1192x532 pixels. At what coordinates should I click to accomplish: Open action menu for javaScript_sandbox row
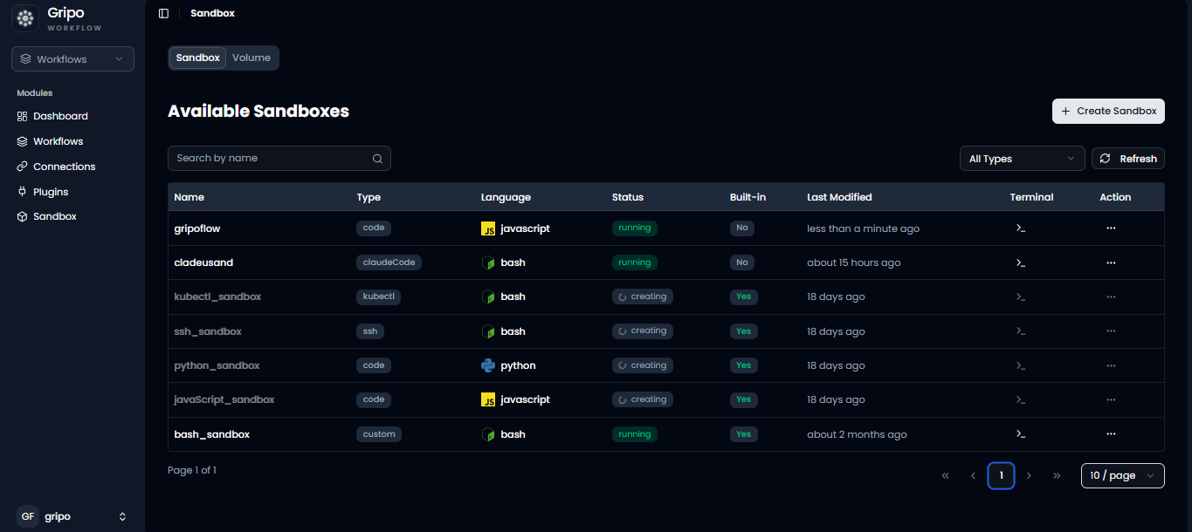[1111, 399]
